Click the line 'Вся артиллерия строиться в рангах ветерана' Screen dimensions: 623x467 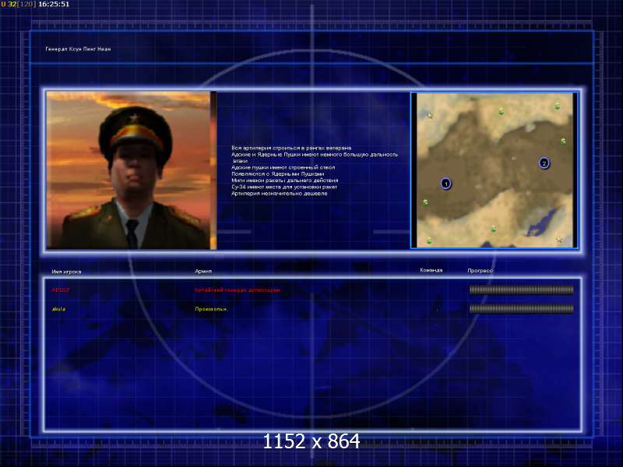pyautogui.click(x=291, y=148)
